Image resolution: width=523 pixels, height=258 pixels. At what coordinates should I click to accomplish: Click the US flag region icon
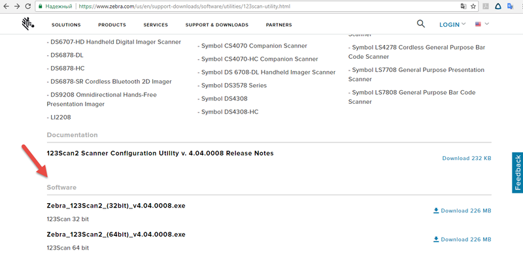pyautogui.click(x=478, y=24)
